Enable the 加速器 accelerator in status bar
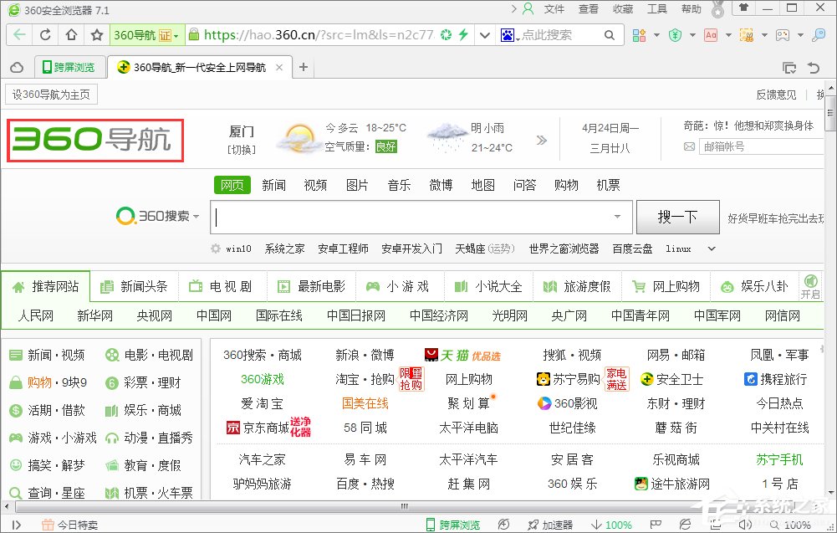 pos(557,524)
